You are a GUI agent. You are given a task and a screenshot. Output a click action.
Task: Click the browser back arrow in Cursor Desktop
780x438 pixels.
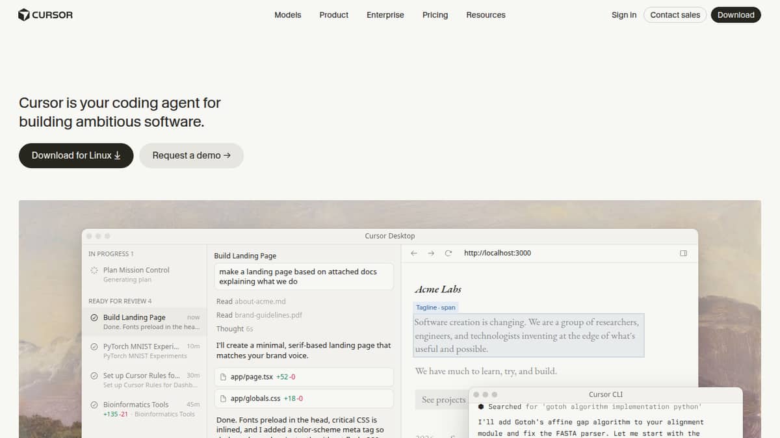(414, 253)
